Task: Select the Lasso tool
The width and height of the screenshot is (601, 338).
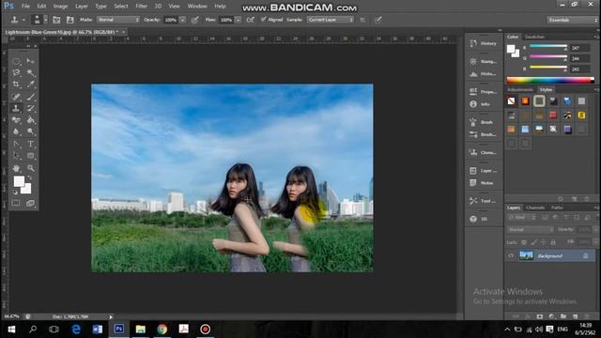Action: [x=16, y=72]
